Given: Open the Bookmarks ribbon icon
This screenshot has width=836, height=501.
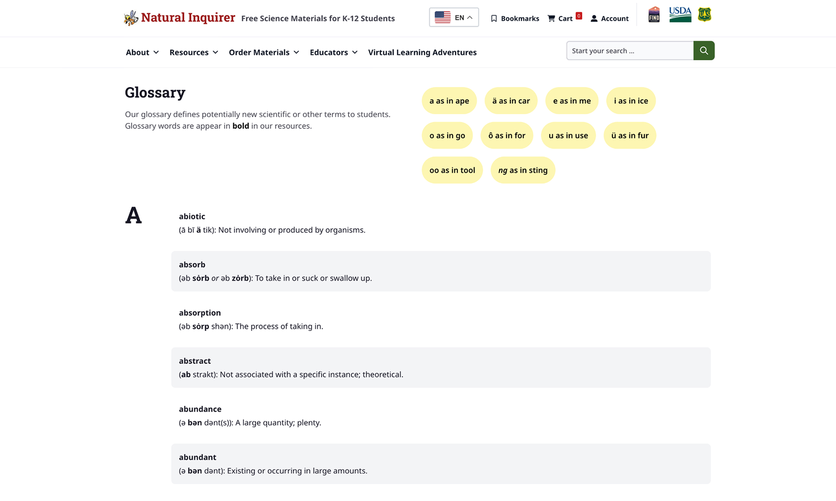Looking at the screenshot, I should (494, 18).
